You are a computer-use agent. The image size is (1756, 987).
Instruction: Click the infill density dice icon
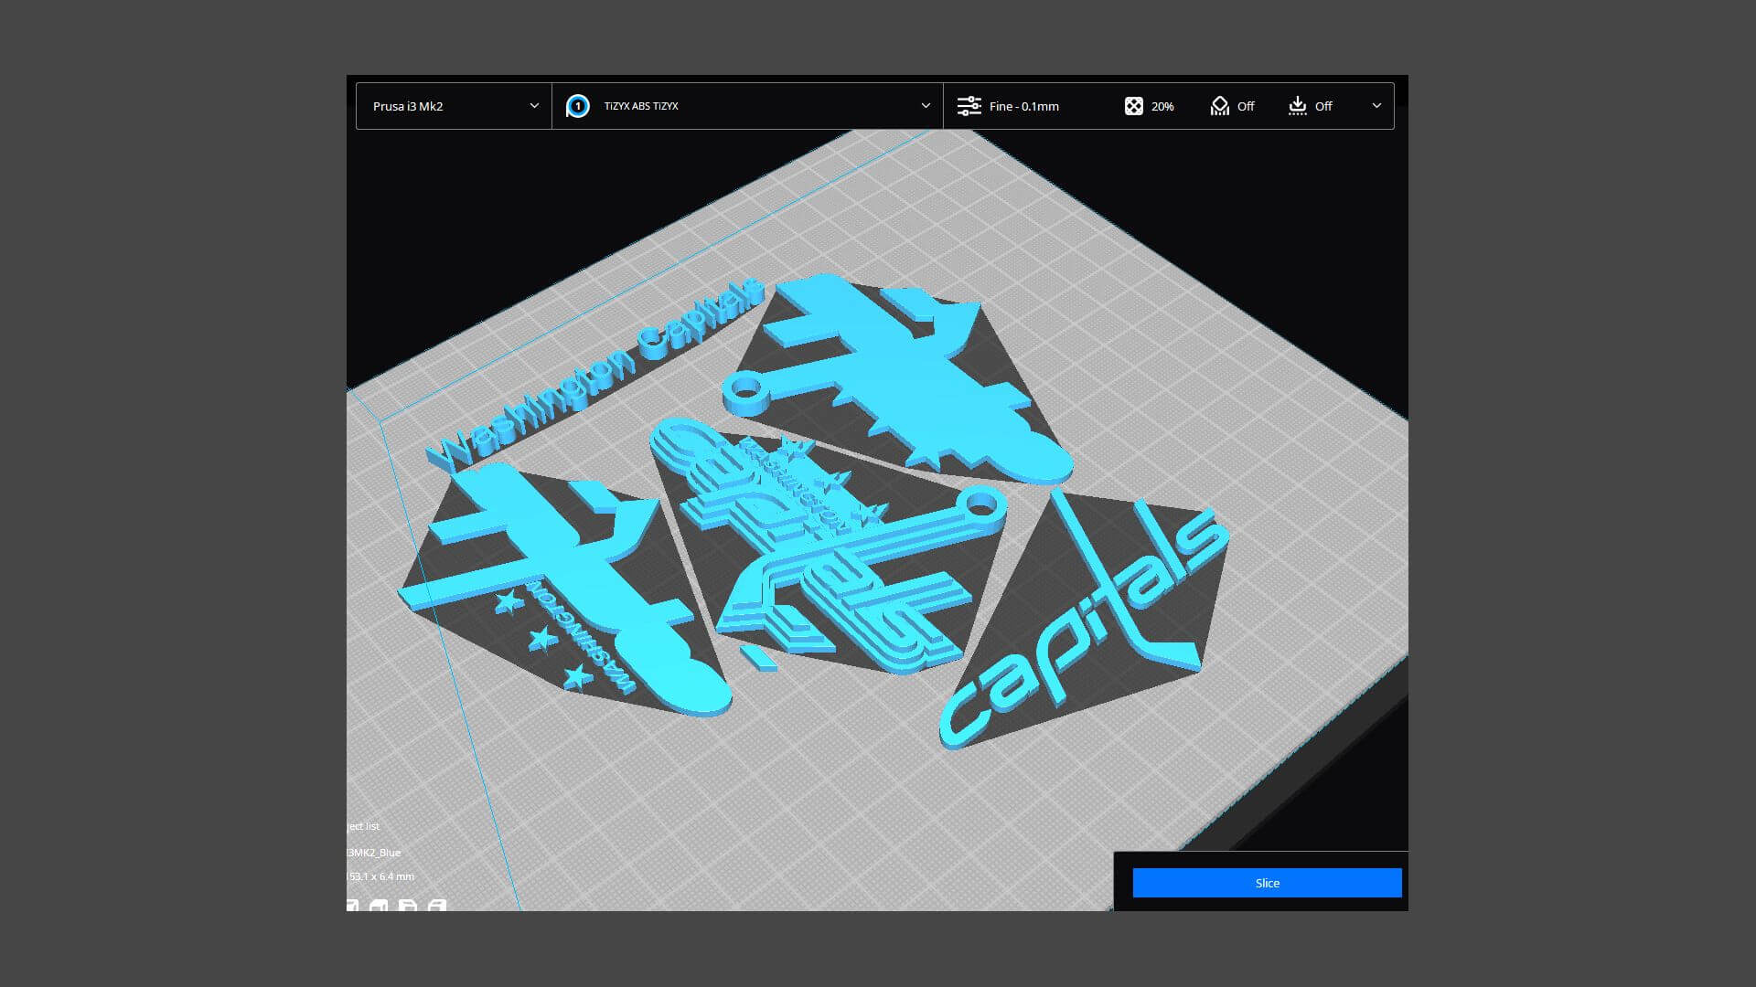tap(1133, 106)
